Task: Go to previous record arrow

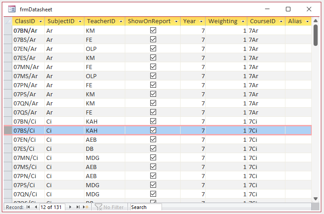Action: (36, 207)
